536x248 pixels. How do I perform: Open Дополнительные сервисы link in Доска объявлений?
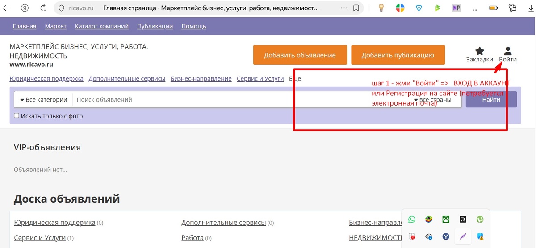point(224,223)
